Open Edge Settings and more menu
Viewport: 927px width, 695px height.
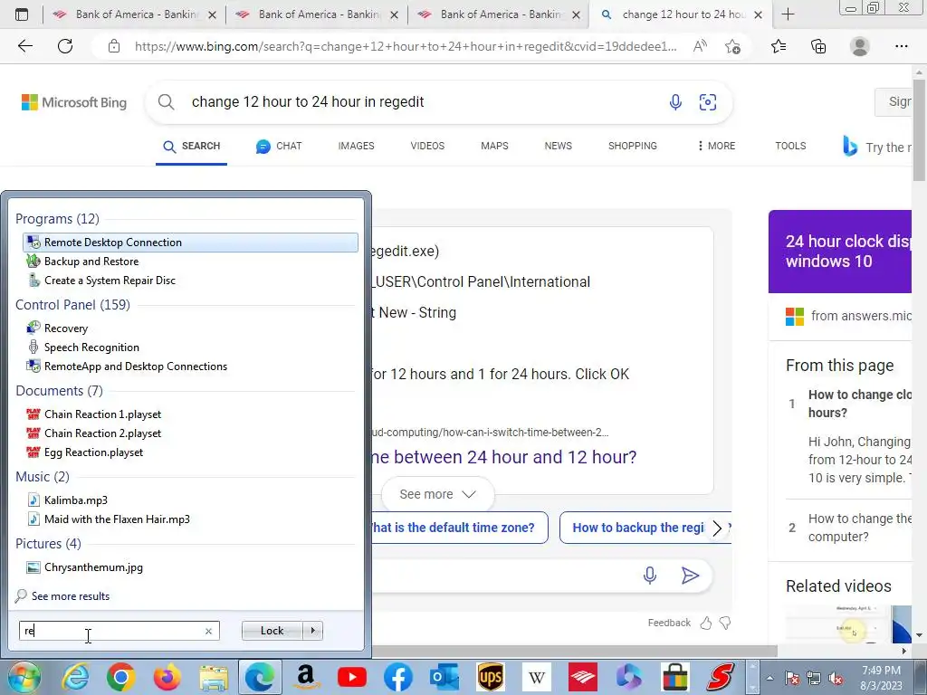pyautogui.click(x=901, y=46)
